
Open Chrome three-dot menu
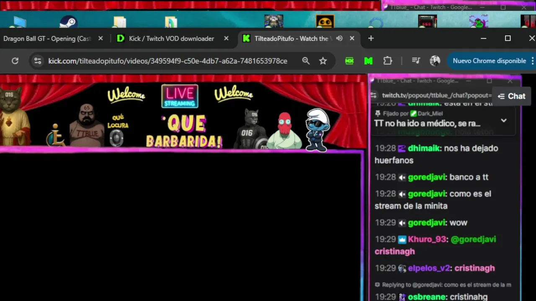click(532, 61)
